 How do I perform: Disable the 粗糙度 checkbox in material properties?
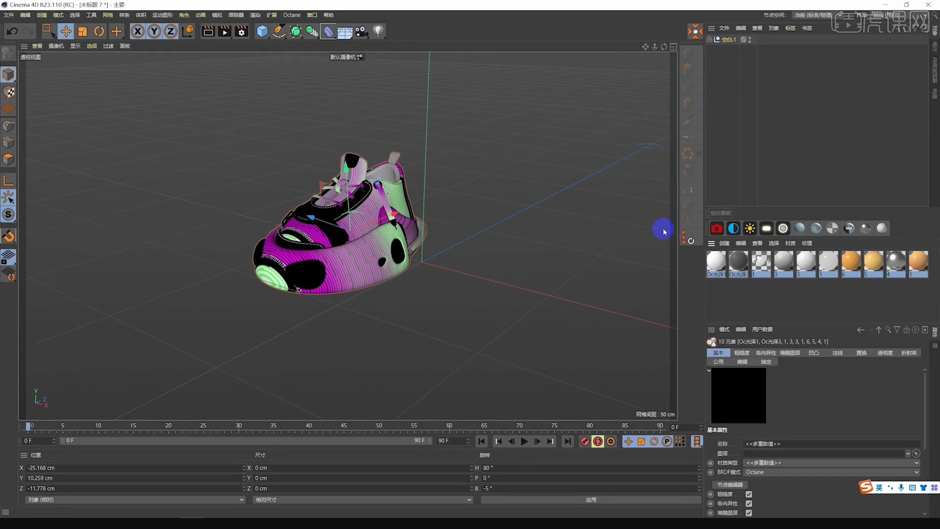tap(749, 494)
